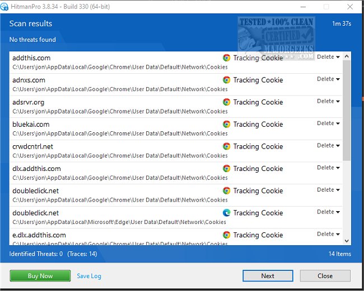Screen dimensions: 364x291
Task: Click the '(Traces: 14)' status text
Action: [82, 254]
